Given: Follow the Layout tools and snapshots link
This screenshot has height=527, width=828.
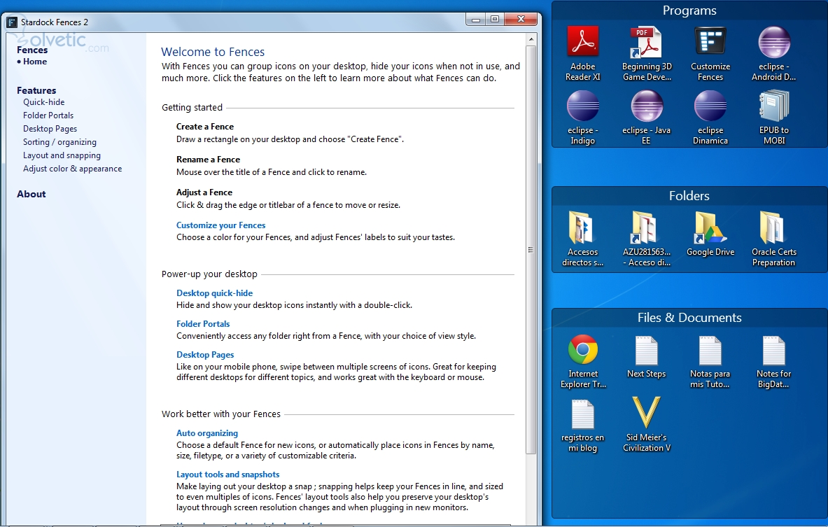Looking at the screenshot, I should pos(227,475).
